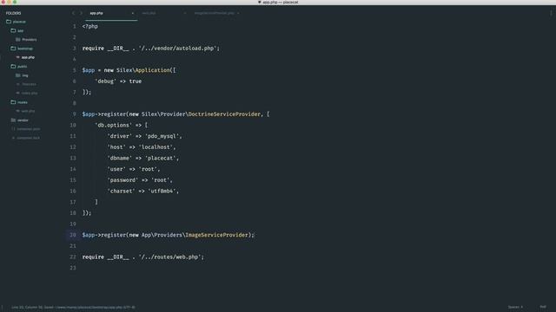Click the tab forward navigation arrow
This screenshot has width=556, height=312.
81,13
